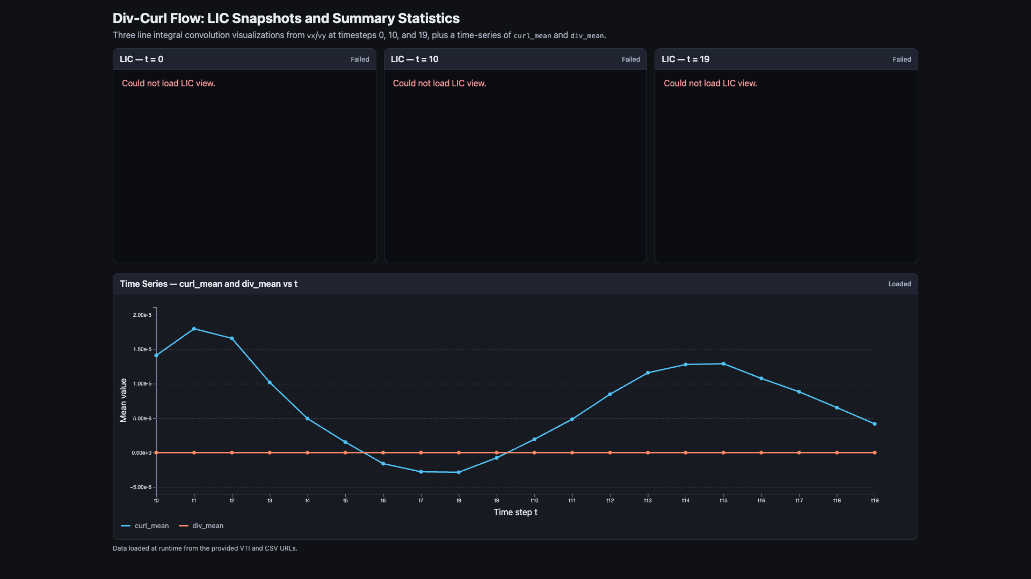Viewport: 1031px width, 579px height.
Task: Click the Failed status on LIC t = 10
Action: 631,60
